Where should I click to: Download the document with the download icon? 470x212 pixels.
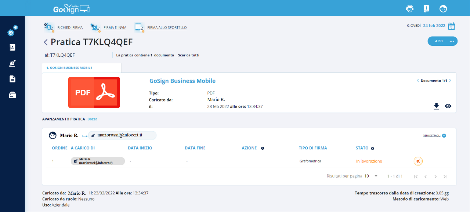pos(436,106)
